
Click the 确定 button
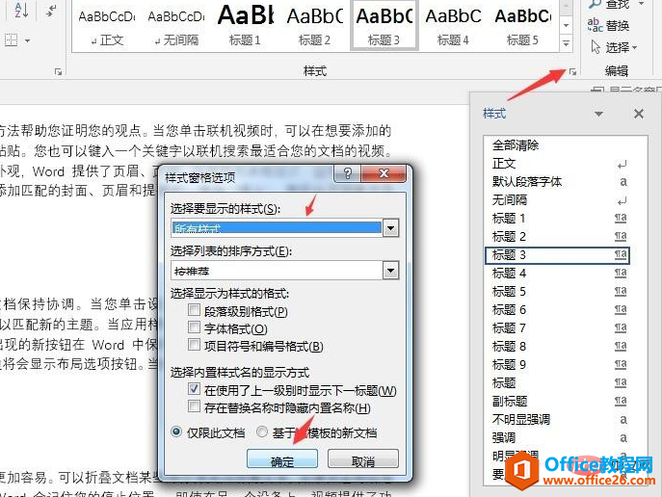click(282, 459)
